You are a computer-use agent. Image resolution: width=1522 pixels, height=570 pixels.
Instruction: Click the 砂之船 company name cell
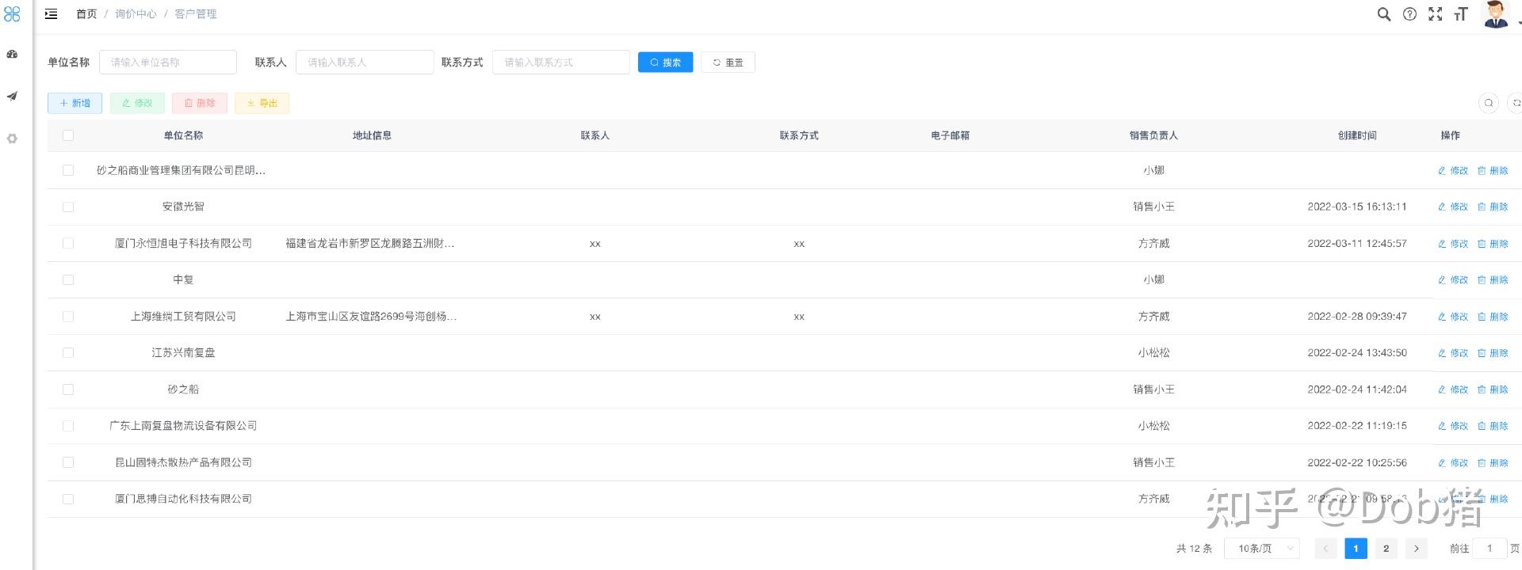coord(183,389)
